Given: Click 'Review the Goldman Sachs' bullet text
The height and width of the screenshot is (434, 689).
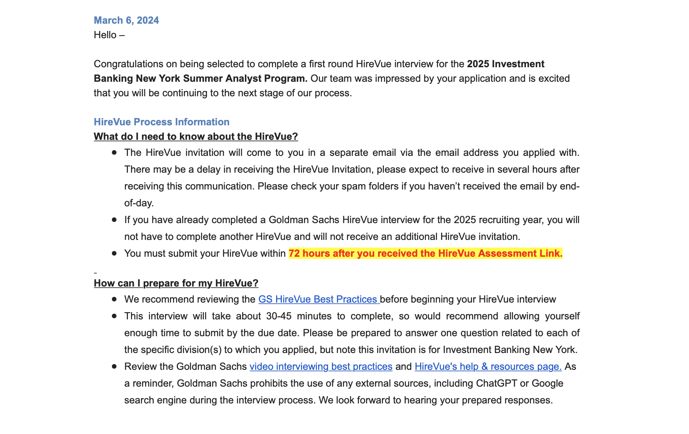Looking at the screenshot, I should (x=186, y=366).
